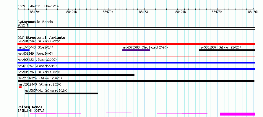Open nsv5915907 (Almarri2020) label

(39, 41)
